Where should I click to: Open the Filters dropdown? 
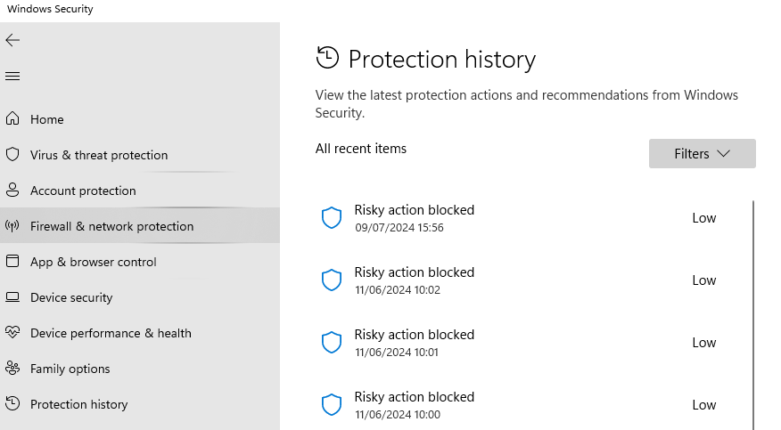(x=702, y=154)
